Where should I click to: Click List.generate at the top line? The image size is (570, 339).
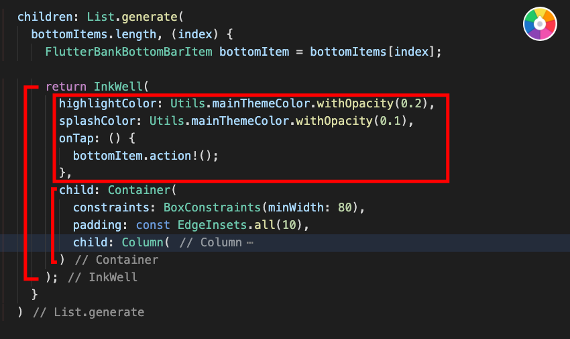132,17
